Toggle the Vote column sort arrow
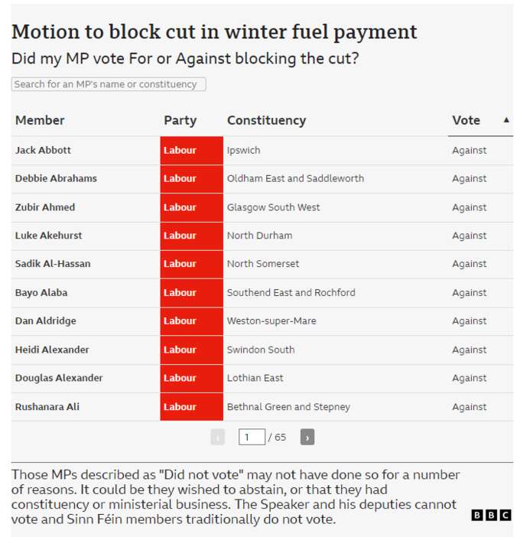Screen dimensions: 520x537 tap(506, 120)
